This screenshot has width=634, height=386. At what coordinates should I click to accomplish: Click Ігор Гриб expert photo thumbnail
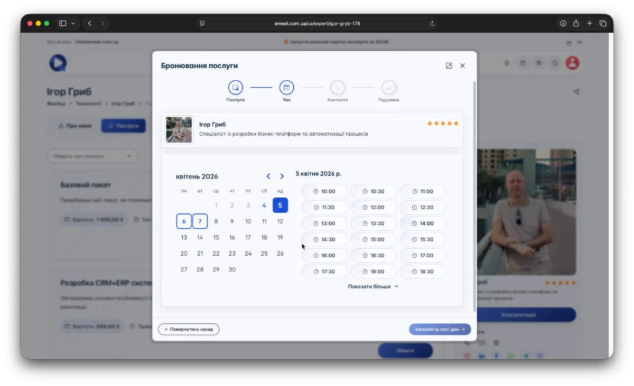(x=179, y=129)
